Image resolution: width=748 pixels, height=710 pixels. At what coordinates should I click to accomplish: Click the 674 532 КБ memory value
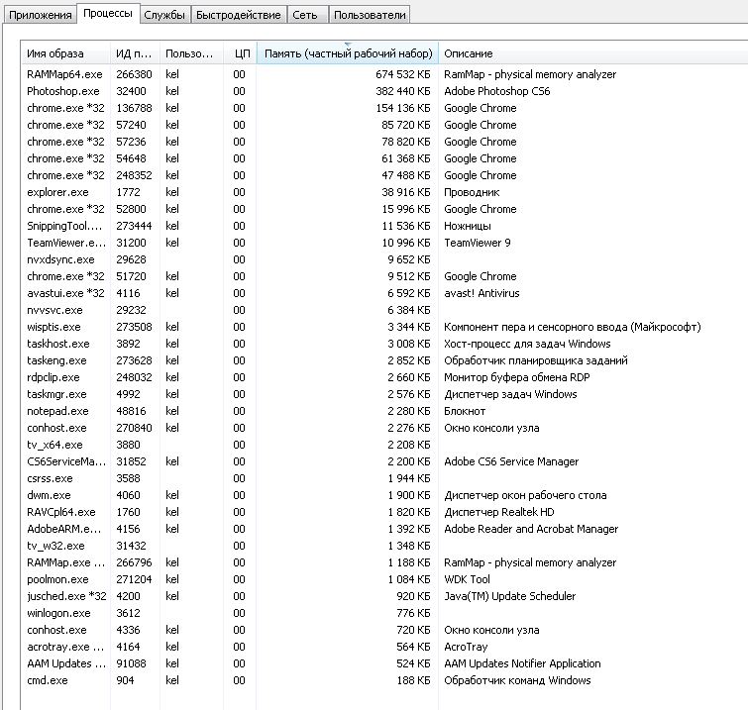(402, 74)
